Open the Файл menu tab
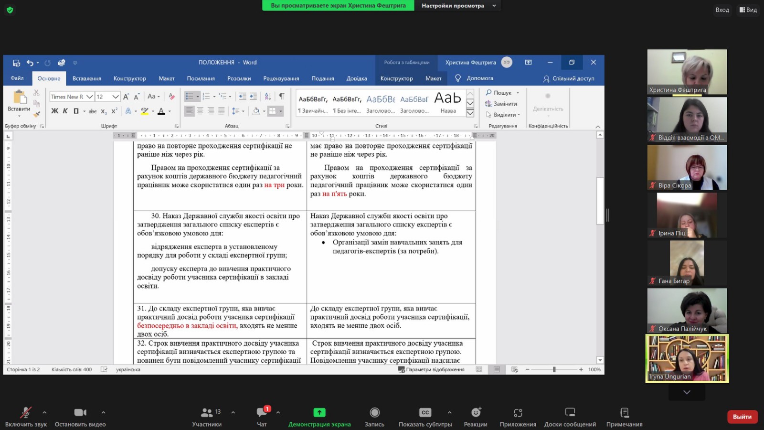The width and height of the screenshot is (764, 430). [17, 78]
